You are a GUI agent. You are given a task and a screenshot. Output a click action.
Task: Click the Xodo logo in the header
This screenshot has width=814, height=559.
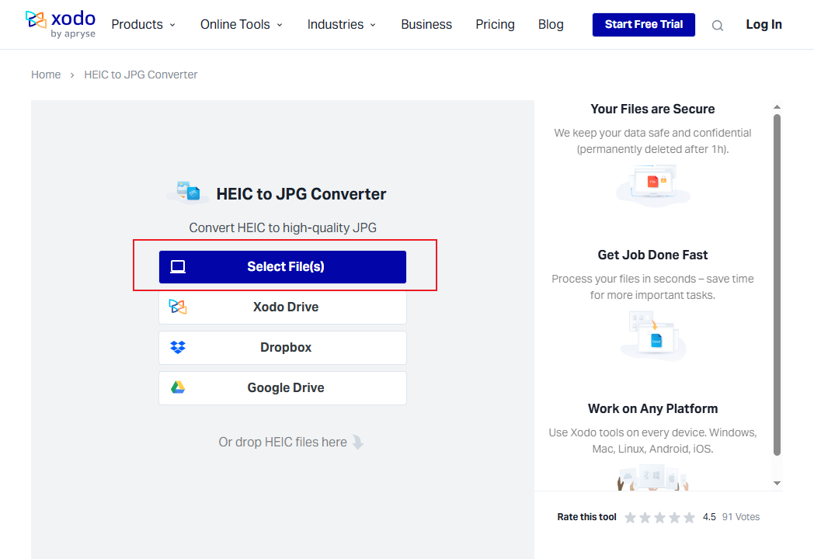pyautogui.click(x=61, y=23)
